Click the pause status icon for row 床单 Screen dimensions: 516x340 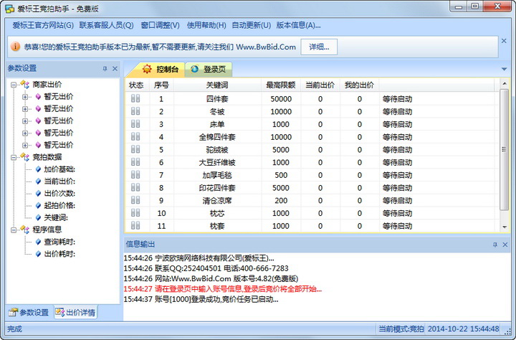click(135, 124)
